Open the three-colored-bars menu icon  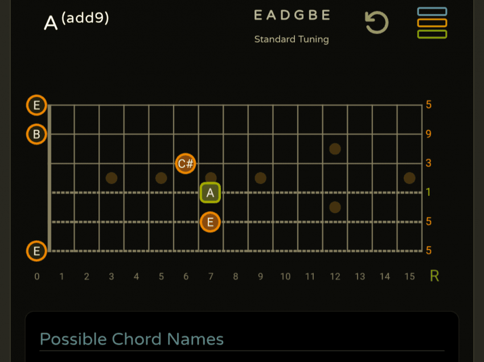pyautogui.click(x=432, y=23)
